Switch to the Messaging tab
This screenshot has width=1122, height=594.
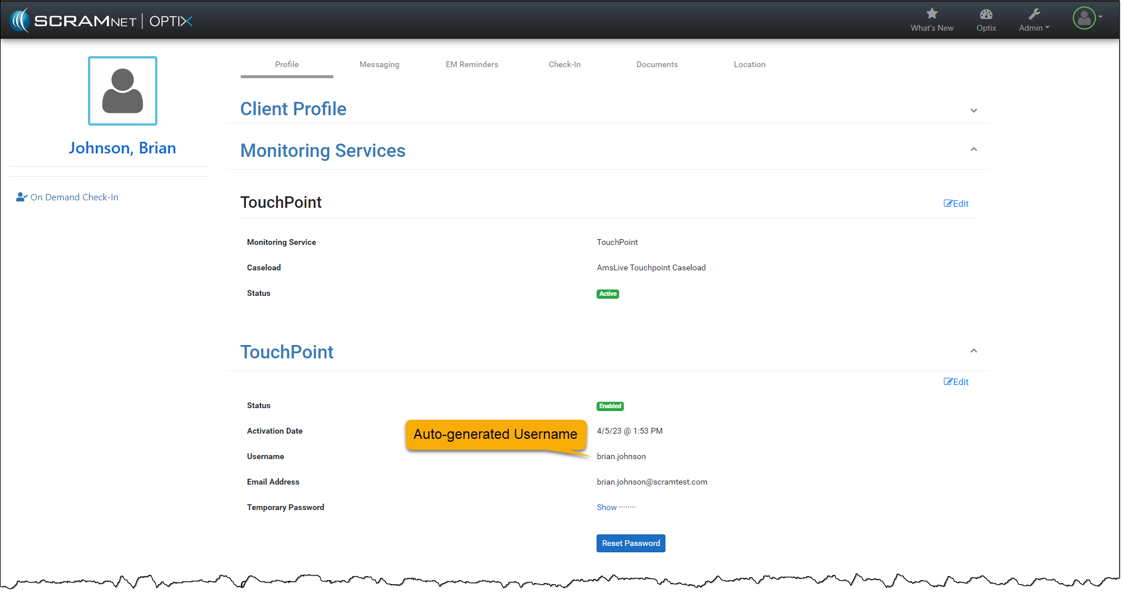pyautogui.click(x=379, y=64)
